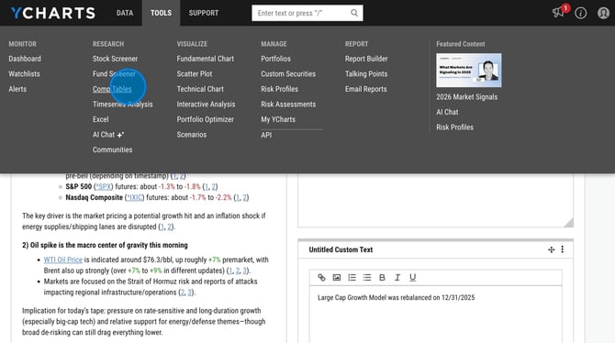Open Excel tool
The image size is (615, 343).
pyautogui.click(x=100, y=119)
